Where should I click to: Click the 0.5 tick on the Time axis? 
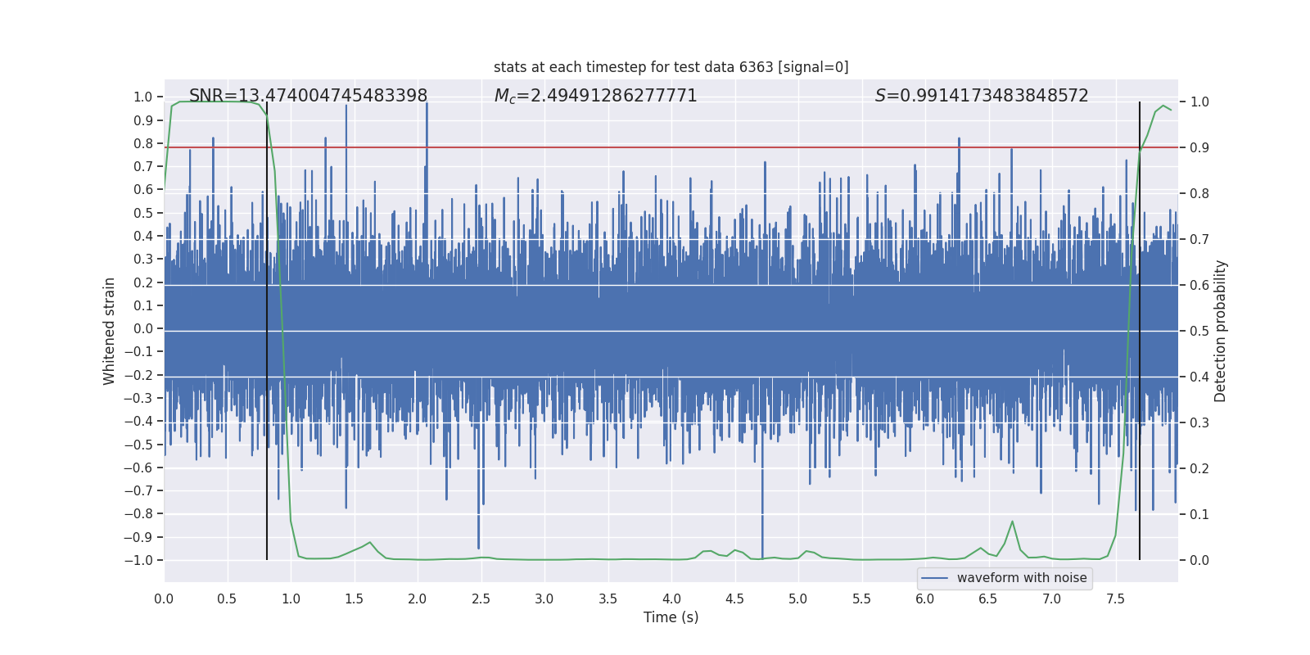point(227,599)
